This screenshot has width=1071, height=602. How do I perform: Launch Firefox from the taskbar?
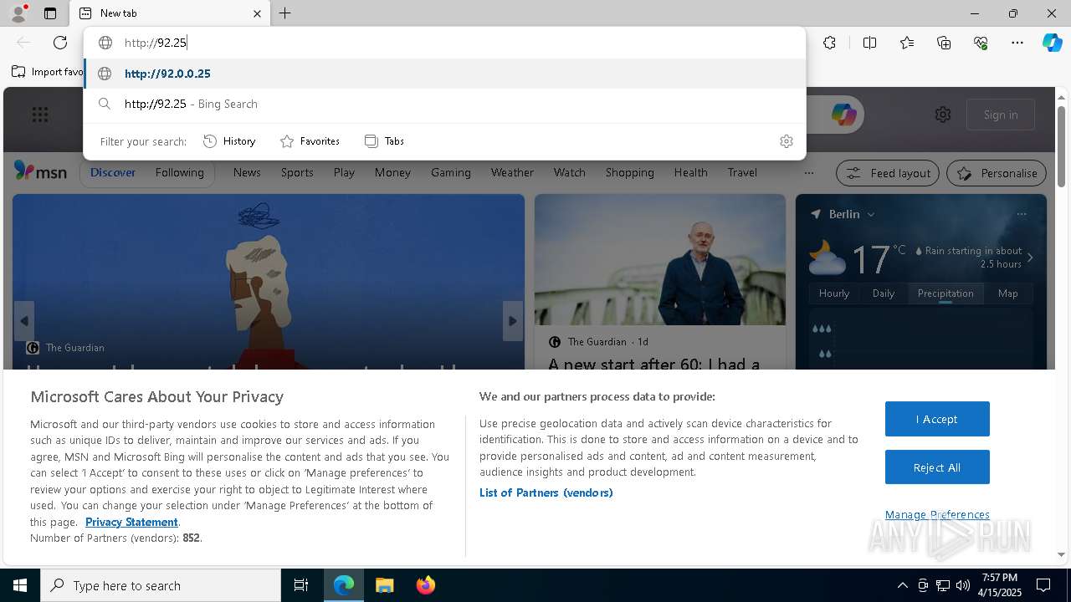click(x=425, y=585)
